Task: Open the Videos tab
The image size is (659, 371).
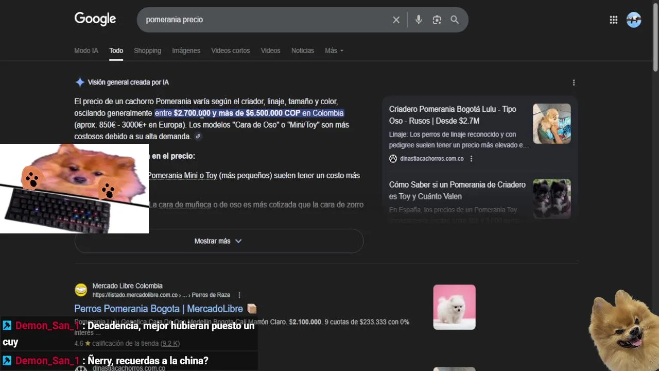Action: tap(270, 50)
